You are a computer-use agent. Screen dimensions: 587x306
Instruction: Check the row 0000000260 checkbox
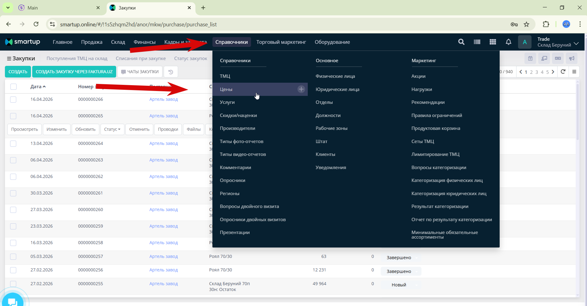click(13, 210)
